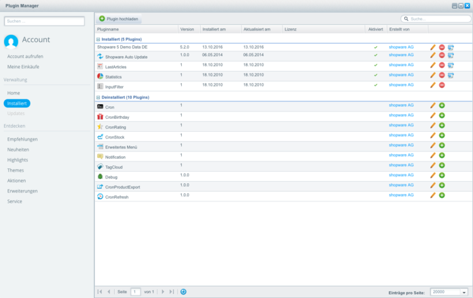Install the Erweitertes Menü plugin
473x298 pixels.
click(442, 145)
